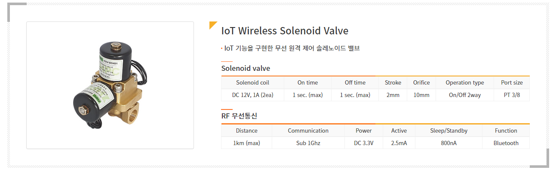Open the solenoid valve product image
The image size is (553, 173).
[x=110, y=85]
